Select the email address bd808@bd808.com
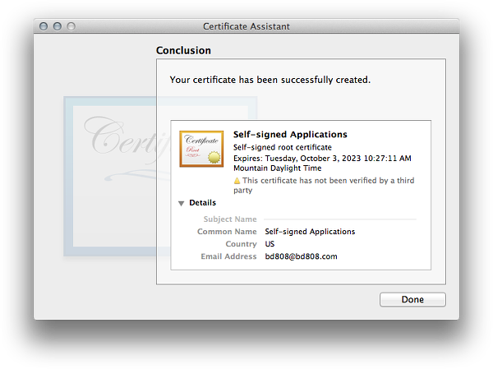The height and width of the screenshot is (369, 493). pos(301,256)
